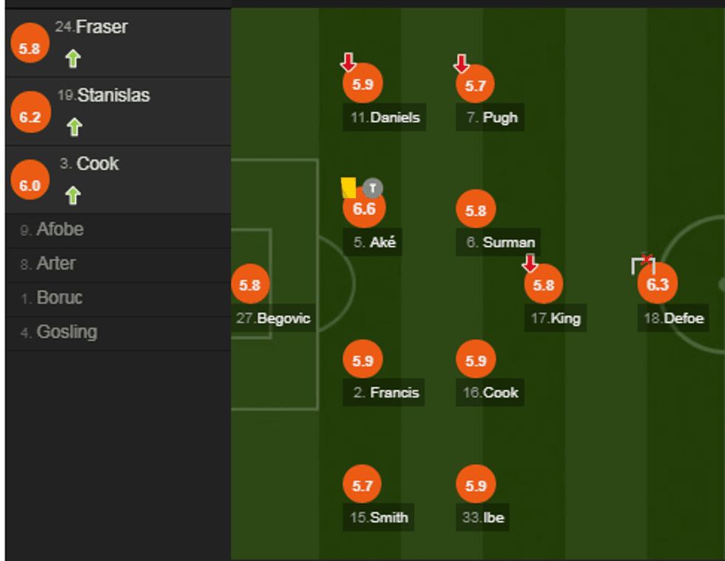Select Afobe in the bench list
This screenshot has width=725, height=561.
(60, 230)
